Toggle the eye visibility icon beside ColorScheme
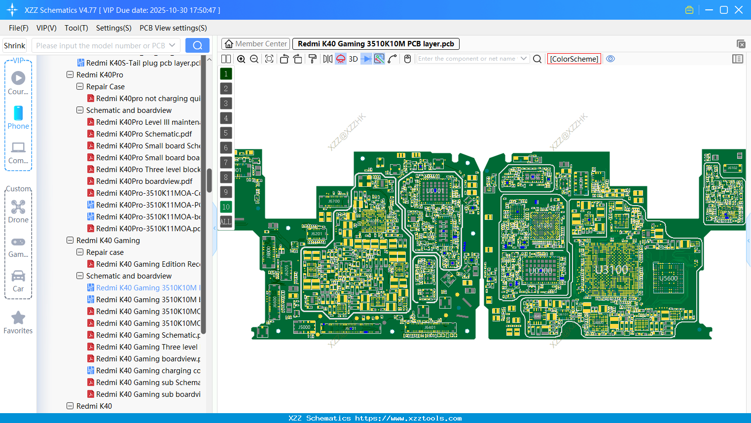This screenshot has height=423, width=751. click(x=610, y=59)
